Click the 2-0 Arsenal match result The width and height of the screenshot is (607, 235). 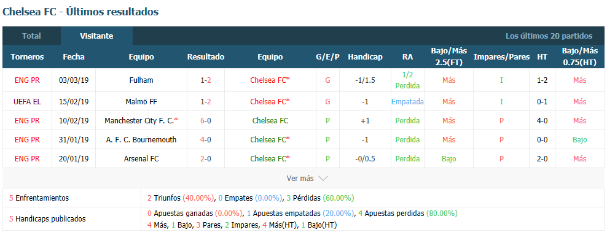click(x=206, y=158)
